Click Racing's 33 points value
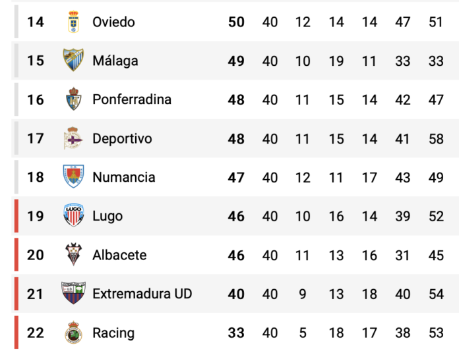 236,333
